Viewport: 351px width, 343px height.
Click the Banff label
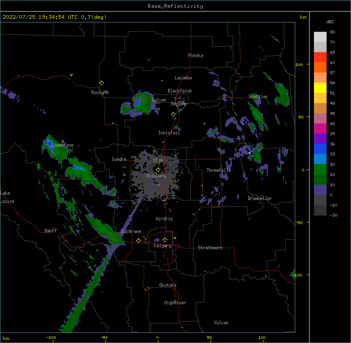(50, 231)
